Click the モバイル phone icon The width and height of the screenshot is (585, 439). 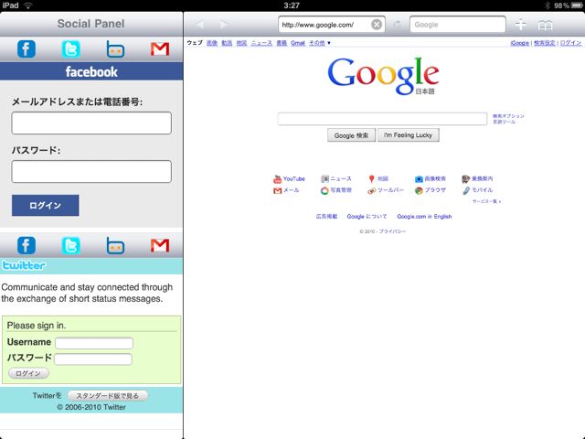(466, 190)
